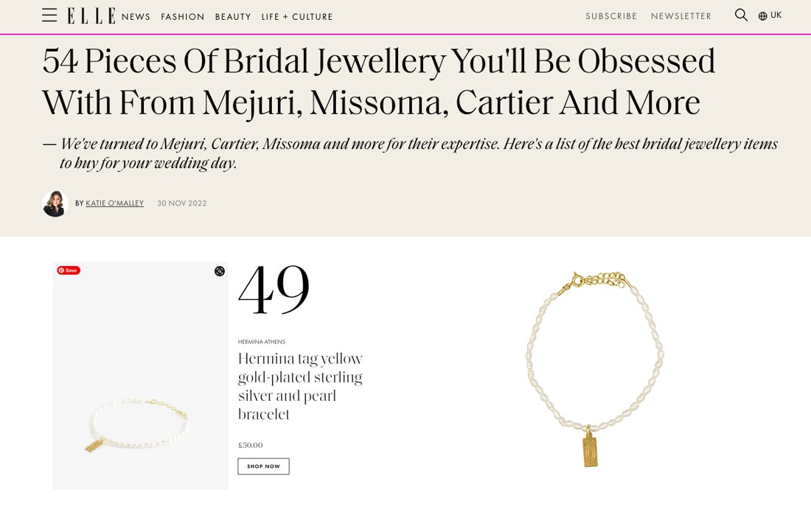Image resolution: width=811 pixels, height=507 pixels.
Task: Click the large pearl bracelet image
Action: point(595,368)
